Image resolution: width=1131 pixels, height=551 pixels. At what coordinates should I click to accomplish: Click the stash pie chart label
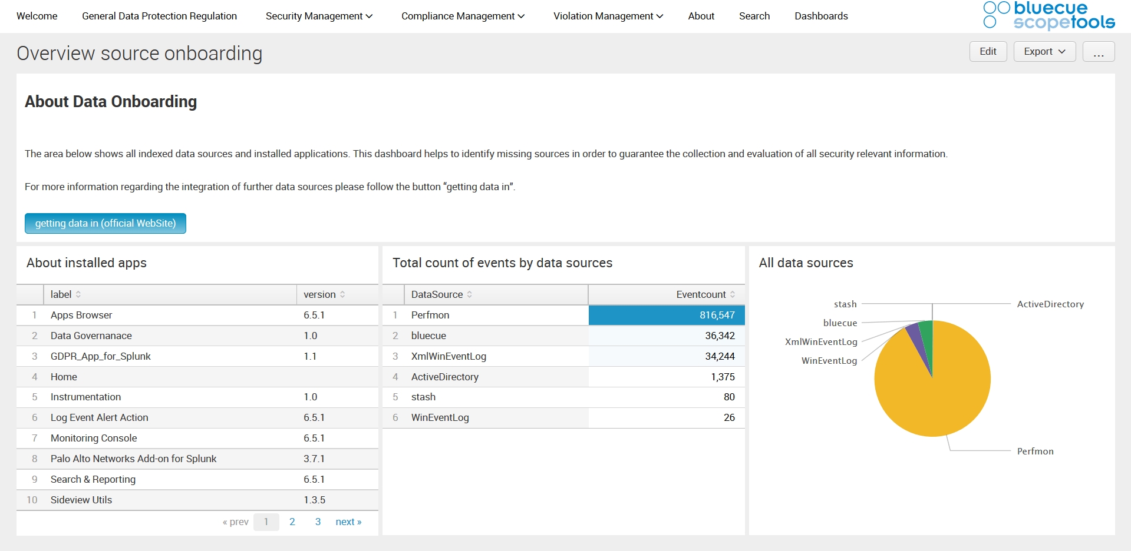point(845,304)
